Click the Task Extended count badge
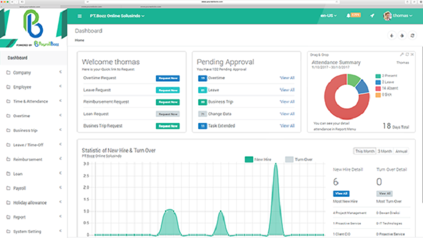The height and width of the screenshot is (238, 423). [x=202, y=126]
